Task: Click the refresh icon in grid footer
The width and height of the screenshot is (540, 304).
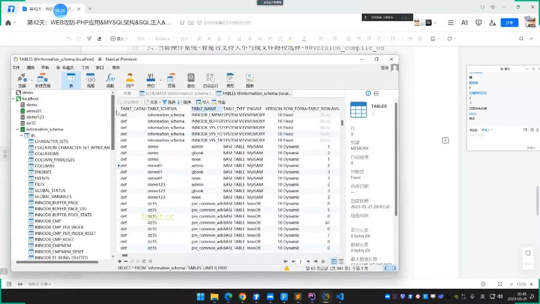Action: tap(144, 261)
